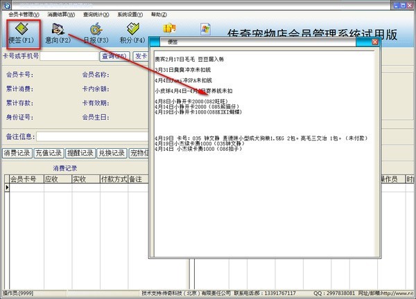Click the yellow briefcase toolbar icon

pos(169,28)
